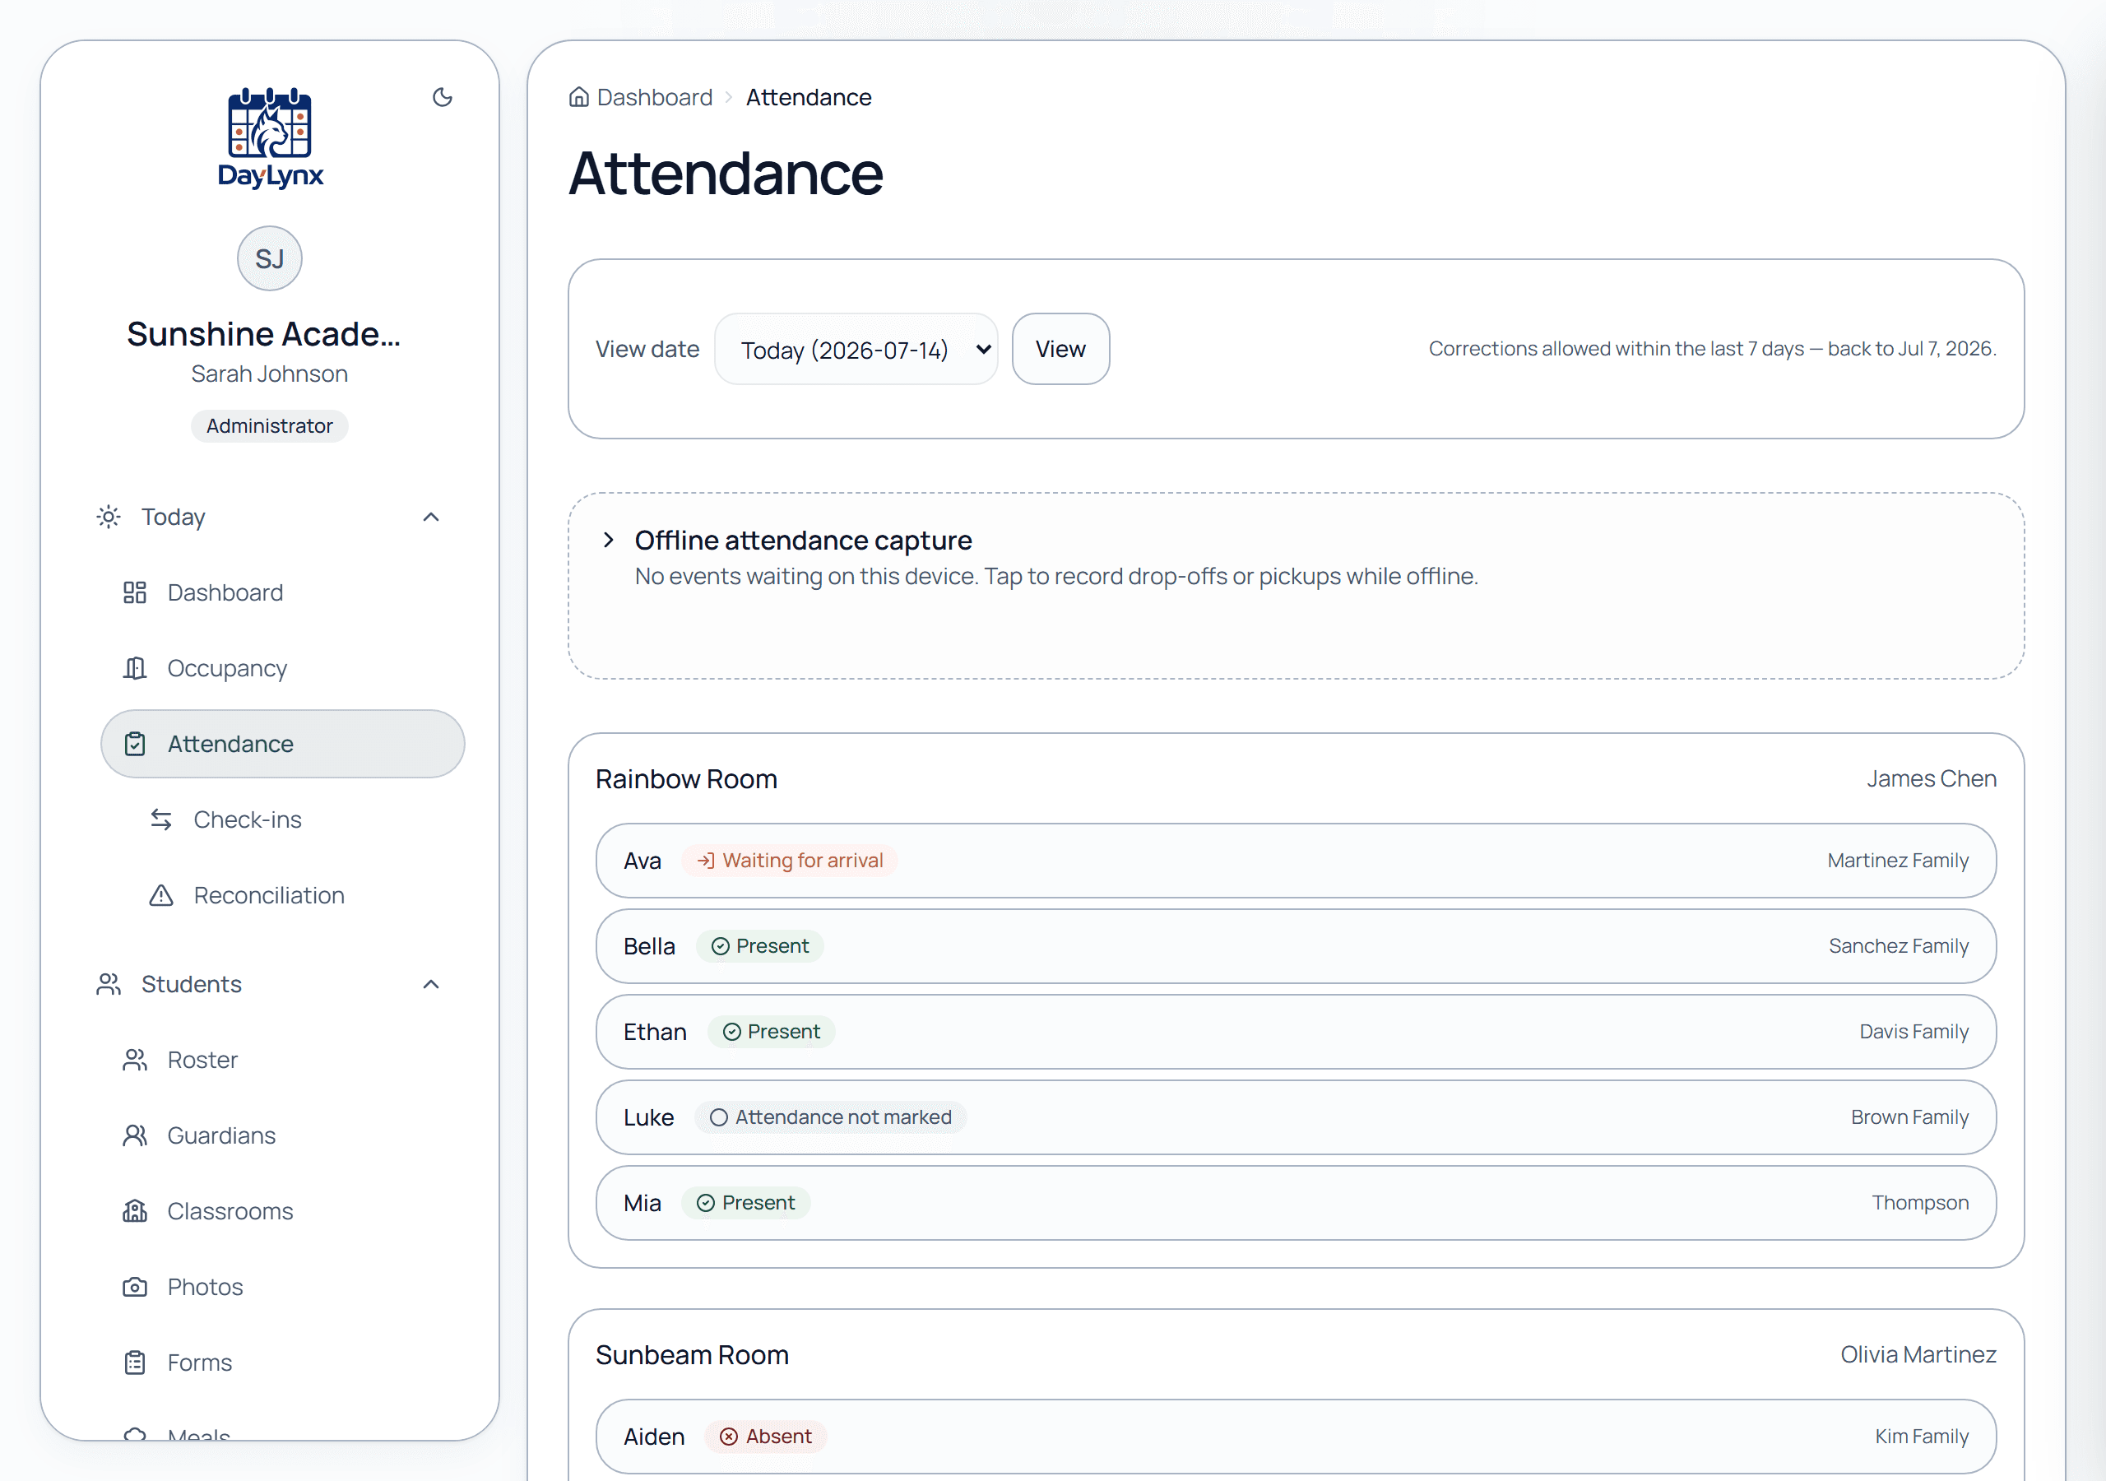Click Kim Family label
Screen dimensions: 2106x1481
1922,1437
